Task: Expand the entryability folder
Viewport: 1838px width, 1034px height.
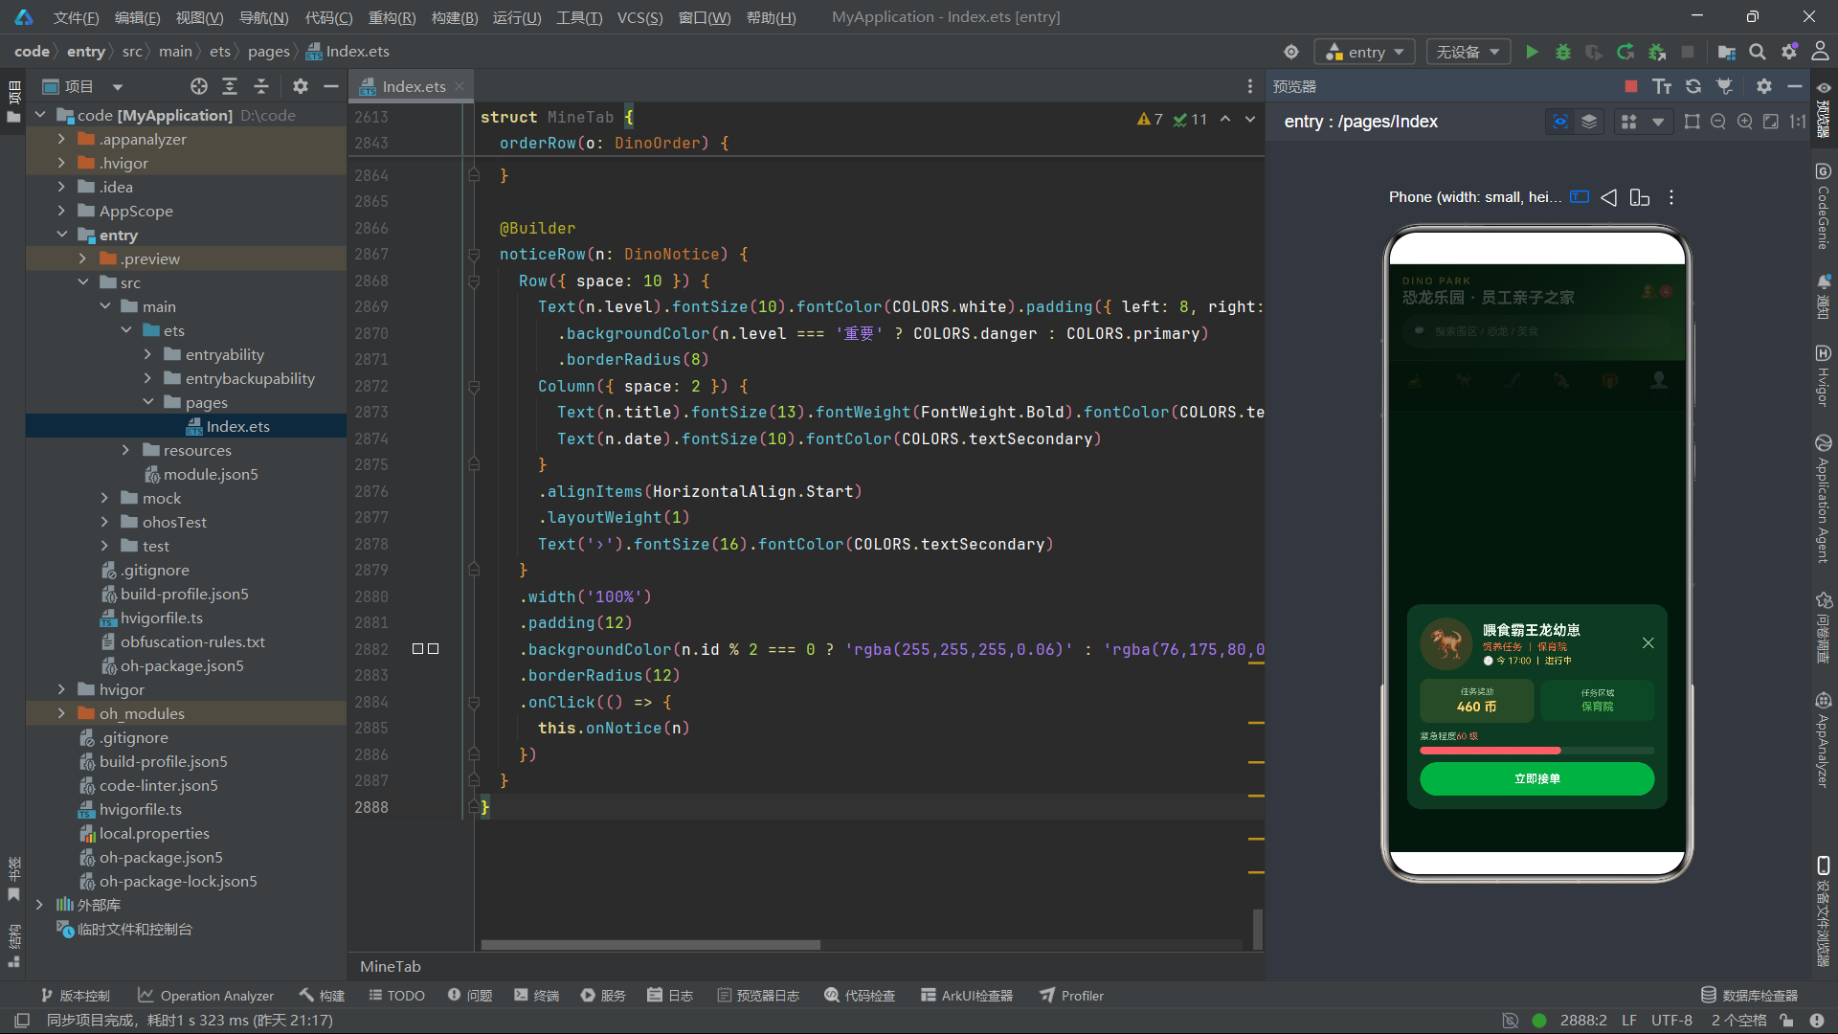Action: tap(147, 354)
